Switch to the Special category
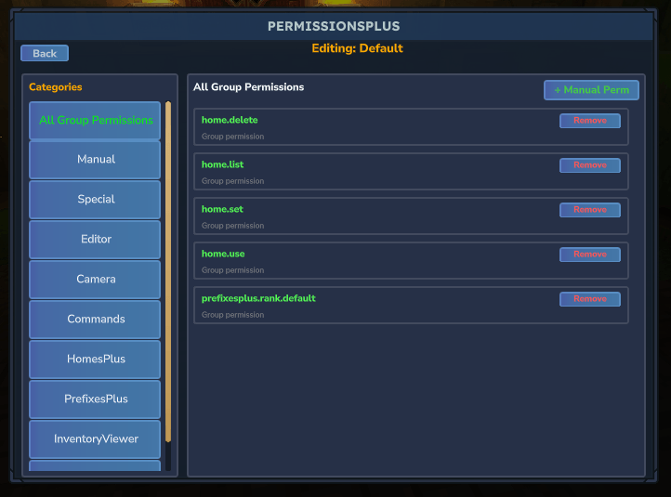Viewport: 671px width, 497px height. pos(96,200)
